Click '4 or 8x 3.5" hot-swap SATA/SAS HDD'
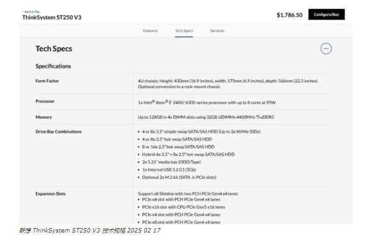The image size is (366, 237). pos(177,139)
